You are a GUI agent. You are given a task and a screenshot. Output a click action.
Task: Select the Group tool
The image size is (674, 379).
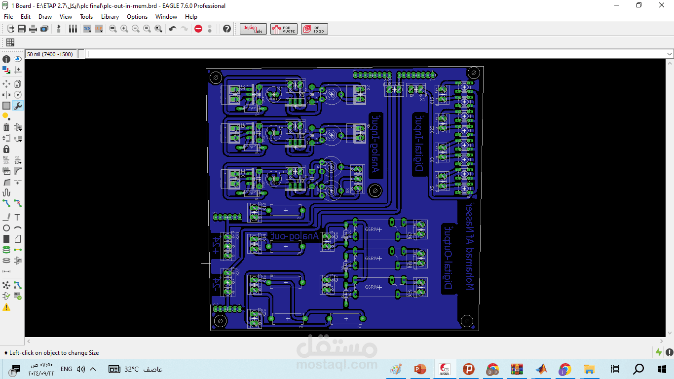6,106
